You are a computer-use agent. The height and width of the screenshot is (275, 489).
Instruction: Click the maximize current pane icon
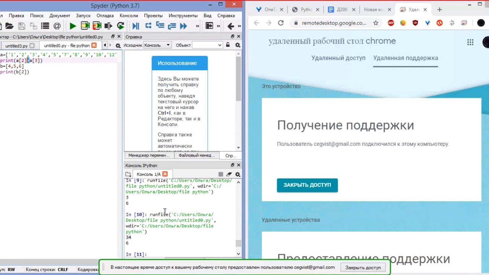click(x=209, y=26)
